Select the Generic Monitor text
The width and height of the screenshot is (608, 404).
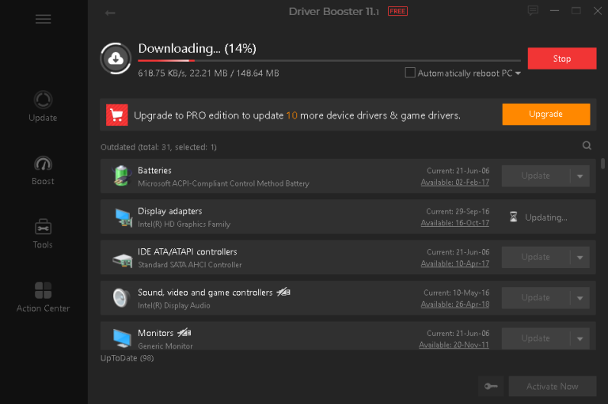click(165, 346)
